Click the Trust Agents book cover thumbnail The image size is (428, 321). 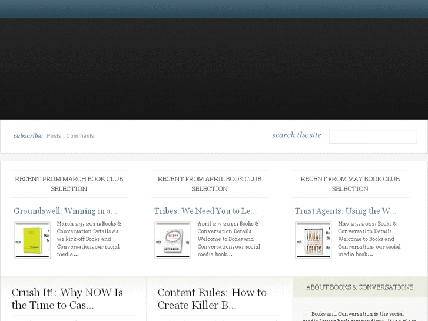313,240
